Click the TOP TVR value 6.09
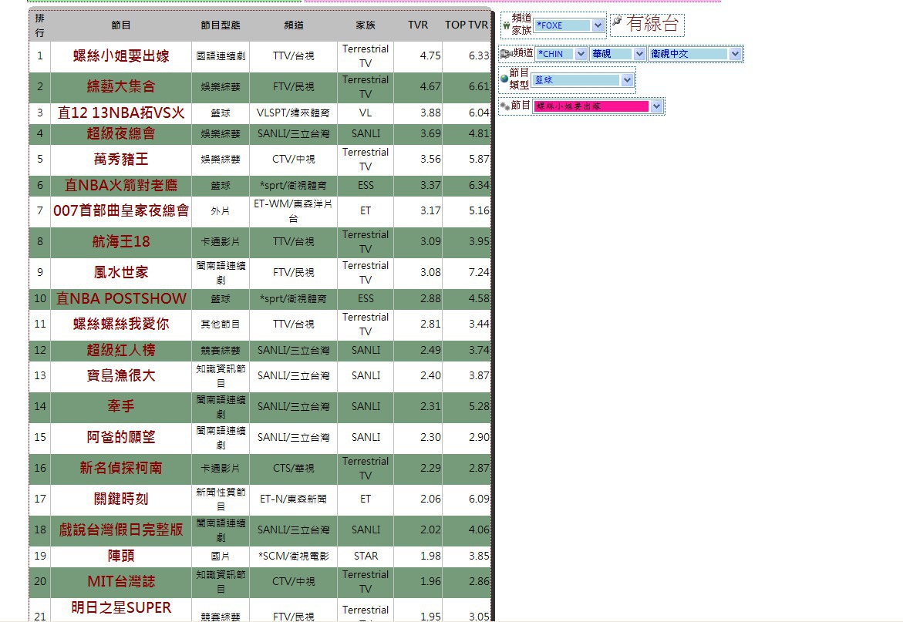This screenshot has width=903, height=622. pos(479,499)
